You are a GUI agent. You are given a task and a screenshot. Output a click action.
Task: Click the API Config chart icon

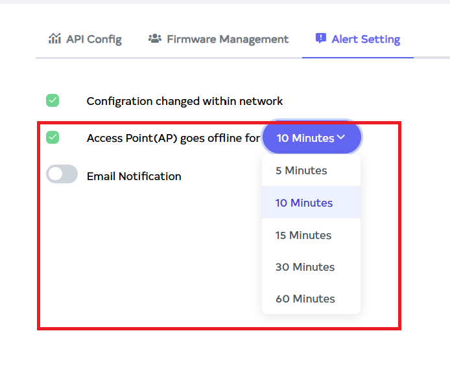[54, 38]
